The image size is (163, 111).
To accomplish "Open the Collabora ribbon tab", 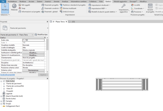I will click(93, 2).
